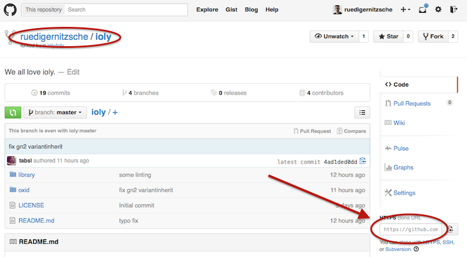Click the oxid folder icon
The image size is (467, 257).
[x=12, y=189]
